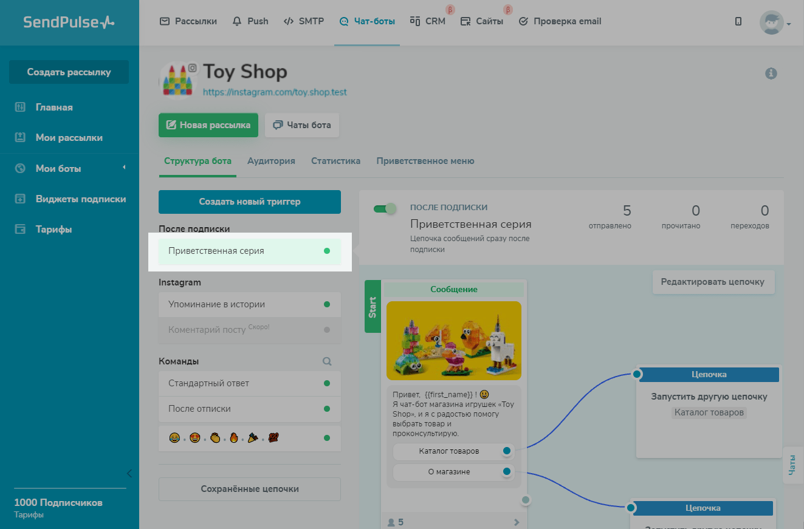Image resolution: width=804 pixels, height=529 pixels.
Task: Click the green Start label on the flow
Action: pyautogui.click(x=373, y=307)
